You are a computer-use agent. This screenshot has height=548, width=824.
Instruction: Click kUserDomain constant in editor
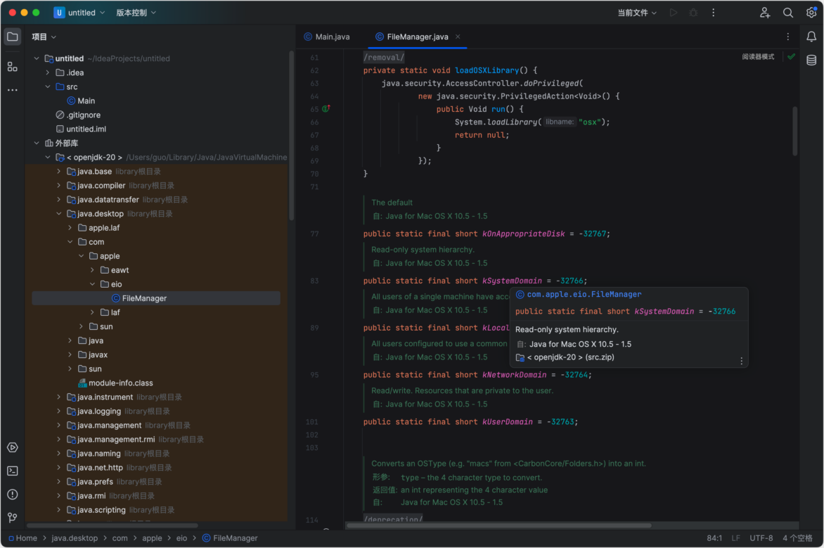(507, 422)
